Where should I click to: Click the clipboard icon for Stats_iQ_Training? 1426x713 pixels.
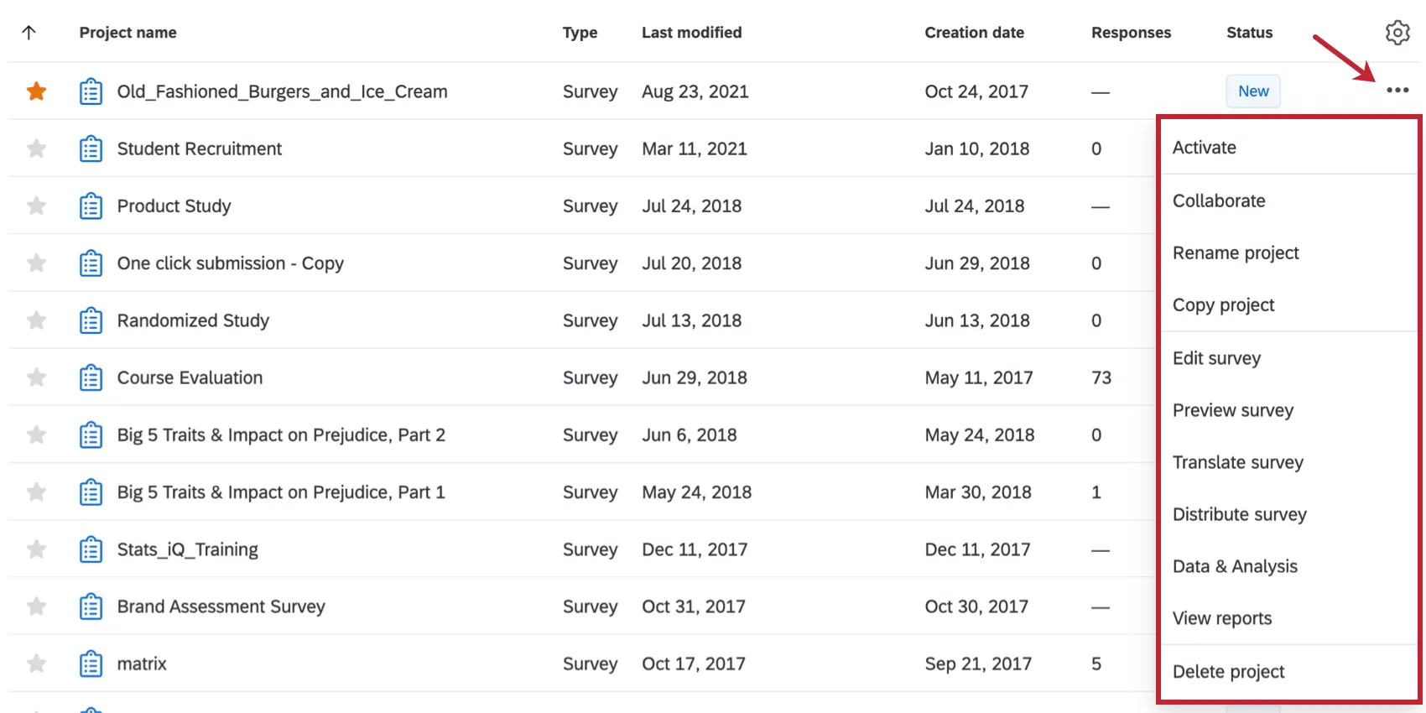(x=91, y=549)
